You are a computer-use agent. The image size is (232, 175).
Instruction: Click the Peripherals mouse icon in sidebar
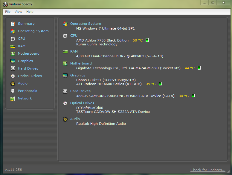[x=13, y=91]
